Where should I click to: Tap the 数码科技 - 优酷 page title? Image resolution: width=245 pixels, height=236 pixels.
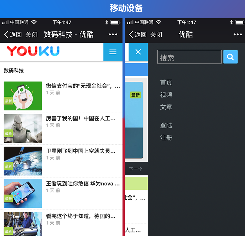click(x=69, y=34)
